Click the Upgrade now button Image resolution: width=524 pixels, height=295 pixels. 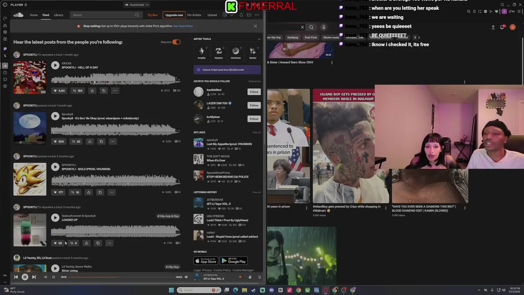(x=174, y=15)
